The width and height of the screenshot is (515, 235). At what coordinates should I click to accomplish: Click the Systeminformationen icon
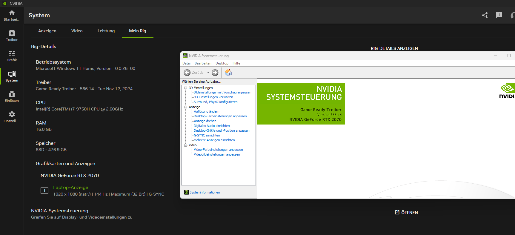(186, 192)
